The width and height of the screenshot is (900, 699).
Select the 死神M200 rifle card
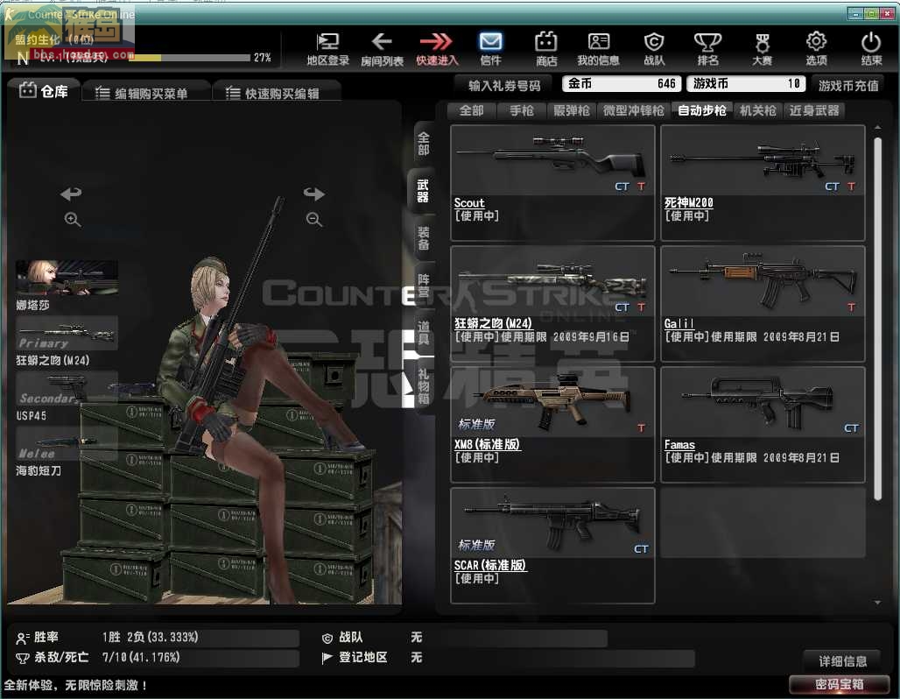[x=763, y=183]
